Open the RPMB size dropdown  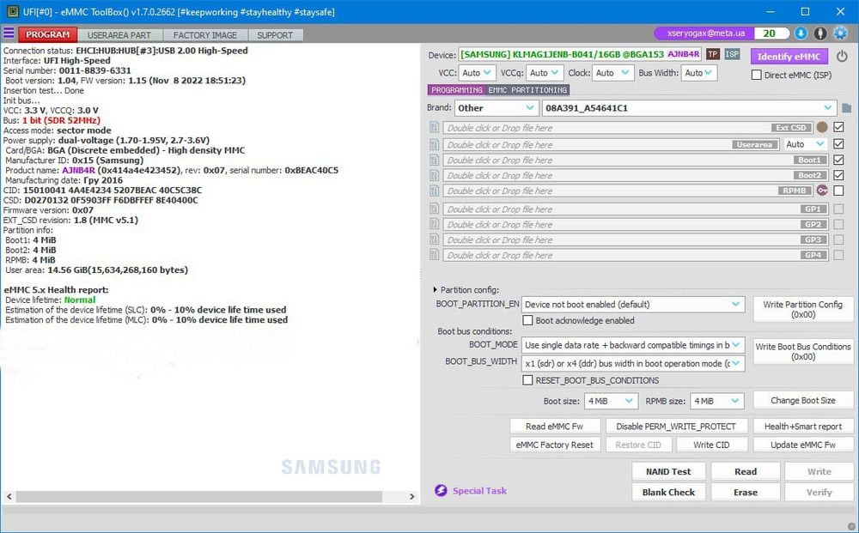717,401
